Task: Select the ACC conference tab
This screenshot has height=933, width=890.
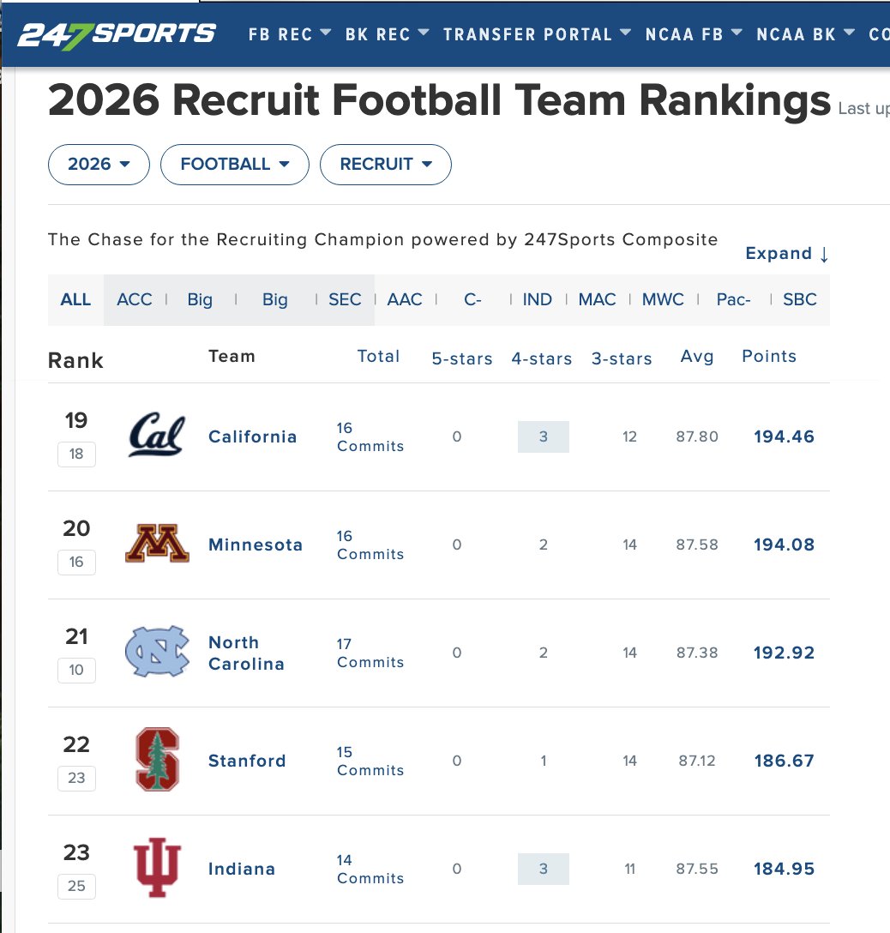Action: tap(135, 299)
